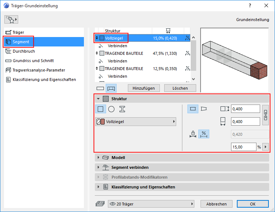Image resolution: width=275 pixels, height=212 pixels.
Task: Open the Favorites star picker button
Action: [x=11, y=20]
